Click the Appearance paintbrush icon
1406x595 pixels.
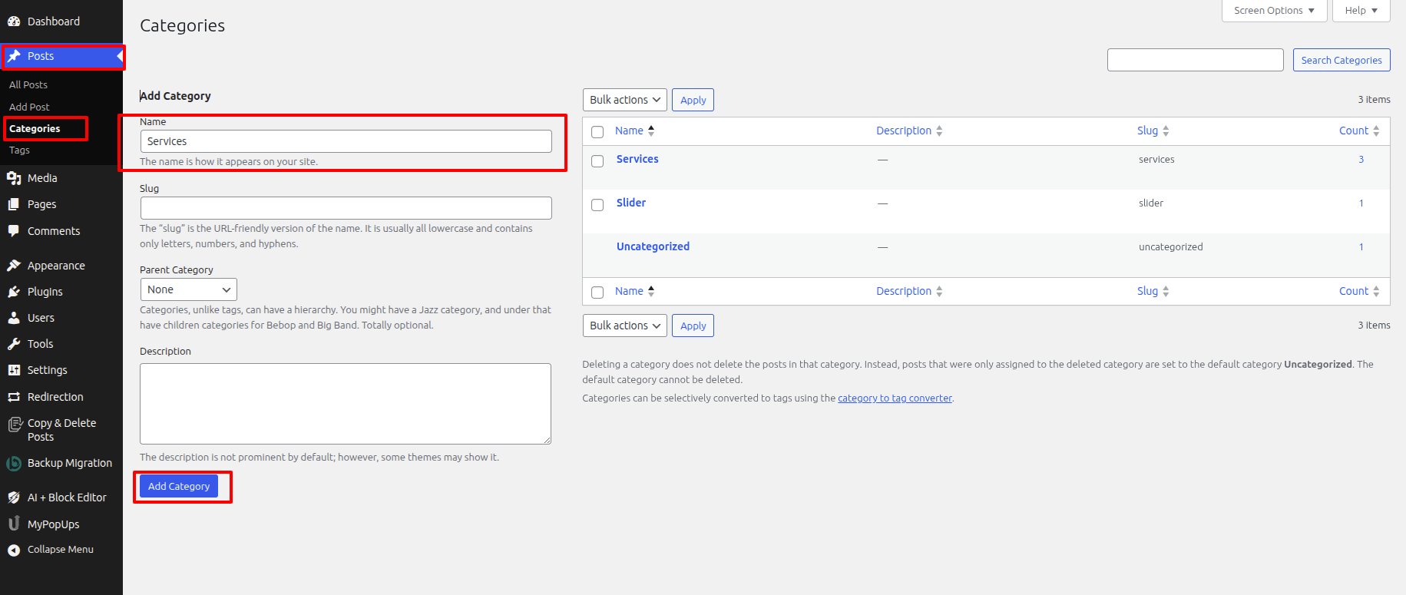[14, 266]
